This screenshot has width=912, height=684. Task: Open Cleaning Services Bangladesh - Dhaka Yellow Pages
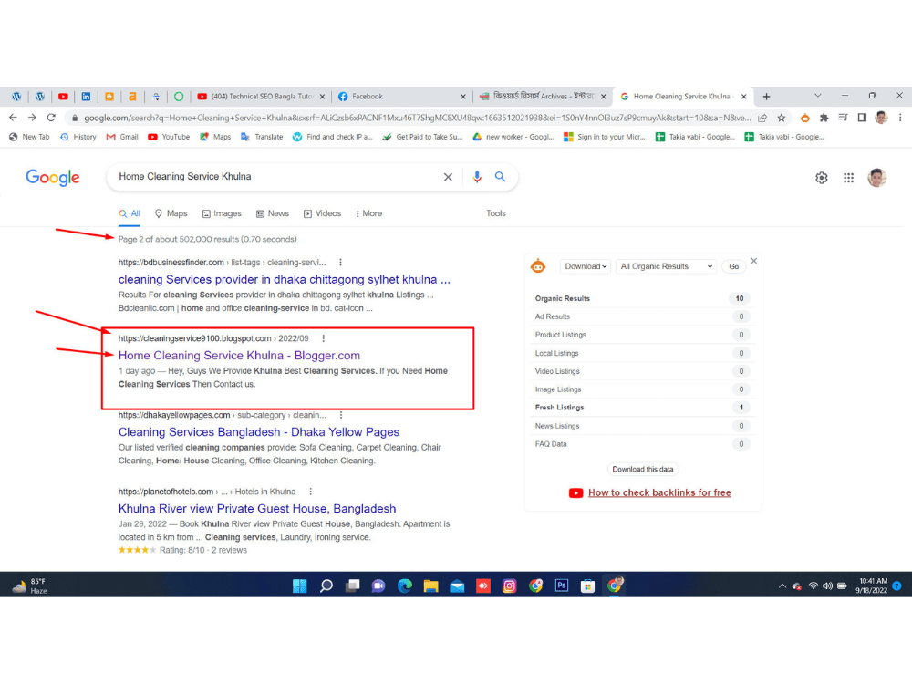tap(259, 432)
